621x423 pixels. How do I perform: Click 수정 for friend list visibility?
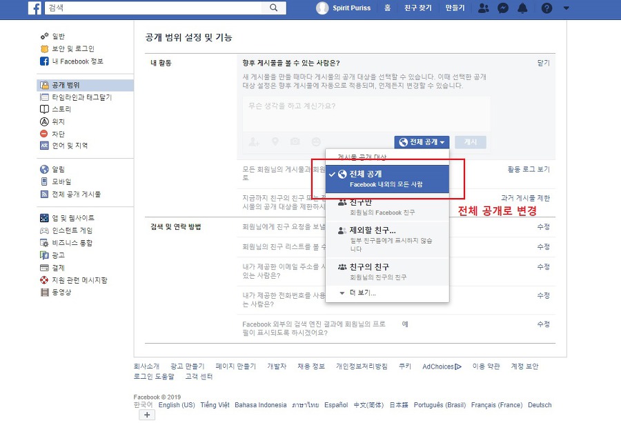tap(544, 247)
